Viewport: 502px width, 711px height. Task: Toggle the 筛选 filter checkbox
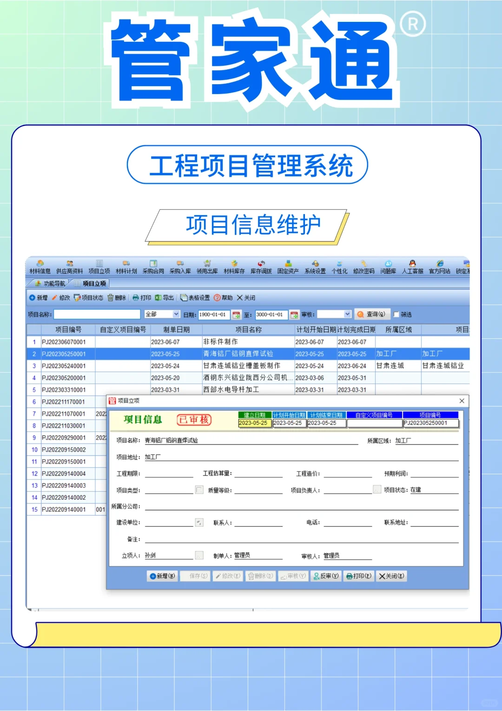(396, 315)
